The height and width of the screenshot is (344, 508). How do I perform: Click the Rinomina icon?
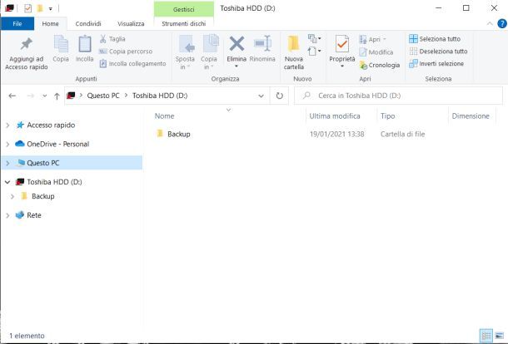262,43
